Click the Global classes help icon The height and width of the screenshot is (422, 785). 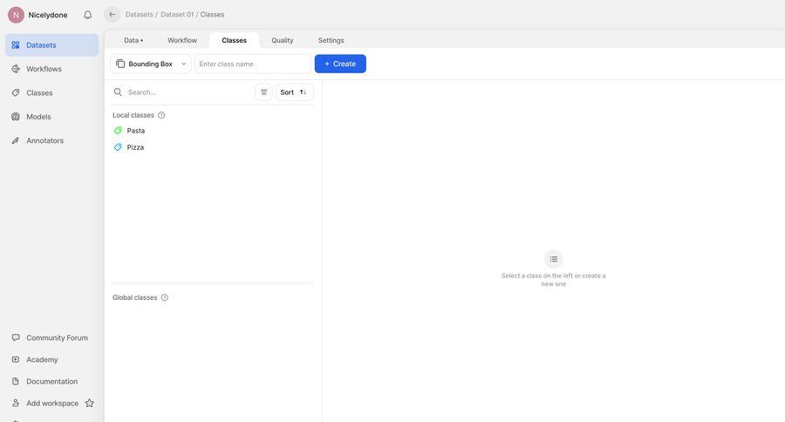165,297
